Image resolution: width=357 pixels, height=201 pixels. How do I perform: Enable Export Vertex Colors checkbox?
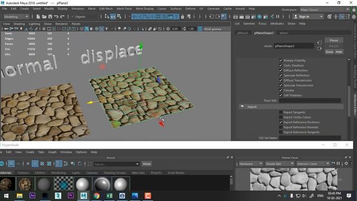coord(281,117)
